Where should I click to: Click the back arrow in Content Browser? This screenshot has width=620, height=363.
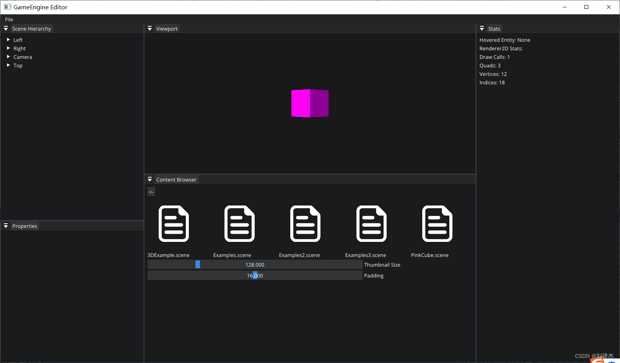(x=151, y=192)
